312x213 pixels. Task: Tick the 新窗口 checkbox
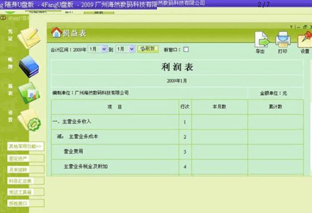pyautogui.click(x=186, y=49)
